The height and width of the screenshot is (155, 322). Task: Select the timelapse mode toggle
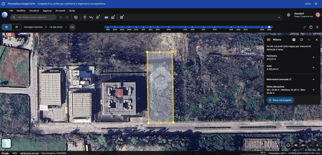(17, 27)
